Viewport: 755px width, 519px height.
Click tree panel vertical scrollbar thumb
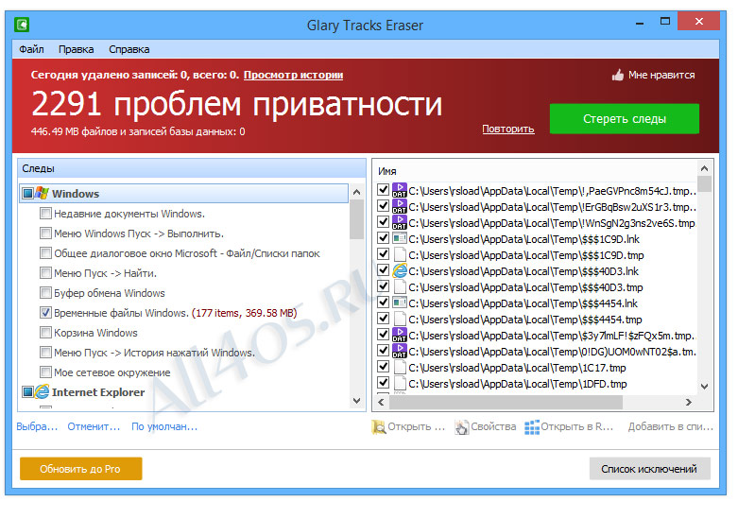[x=357, y=219]
